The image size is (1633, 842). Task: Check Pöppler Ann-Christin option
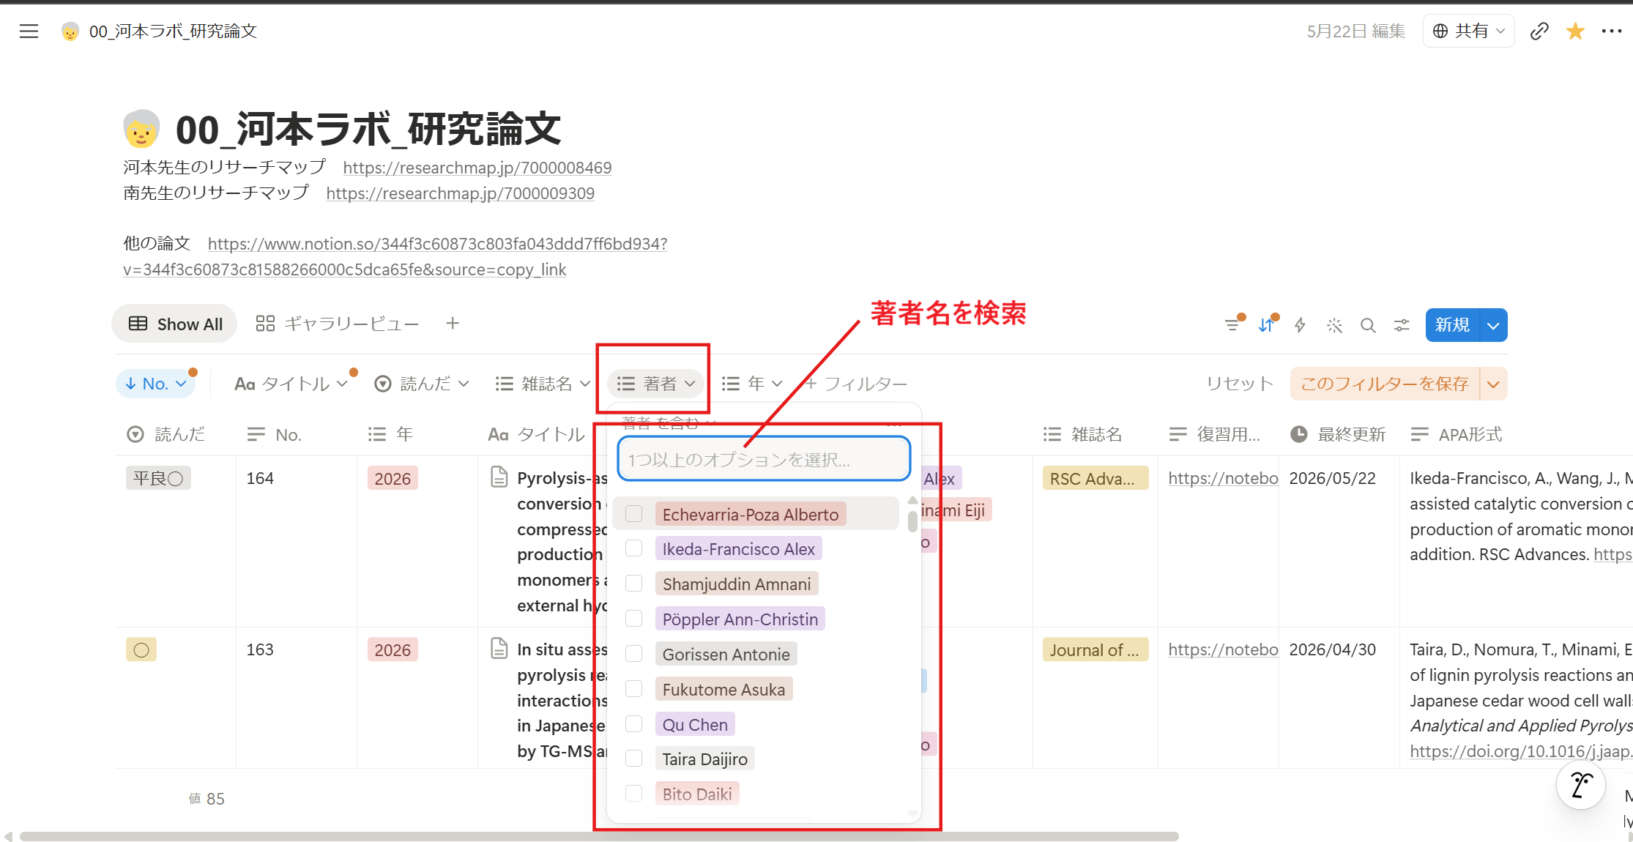[x=634, y=619]
